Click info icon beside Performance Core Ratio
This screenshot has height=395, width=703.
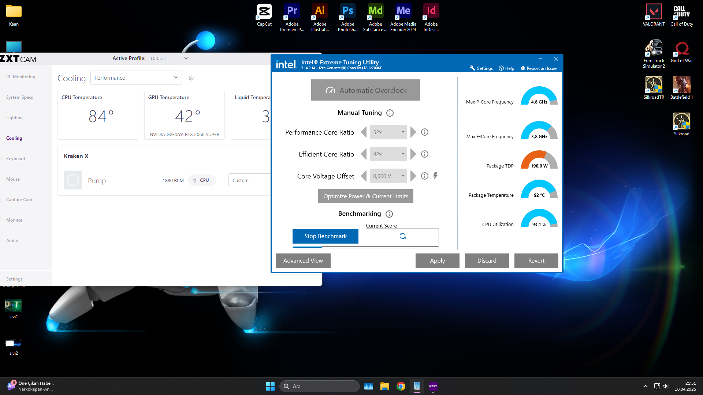tap(425, 132)
